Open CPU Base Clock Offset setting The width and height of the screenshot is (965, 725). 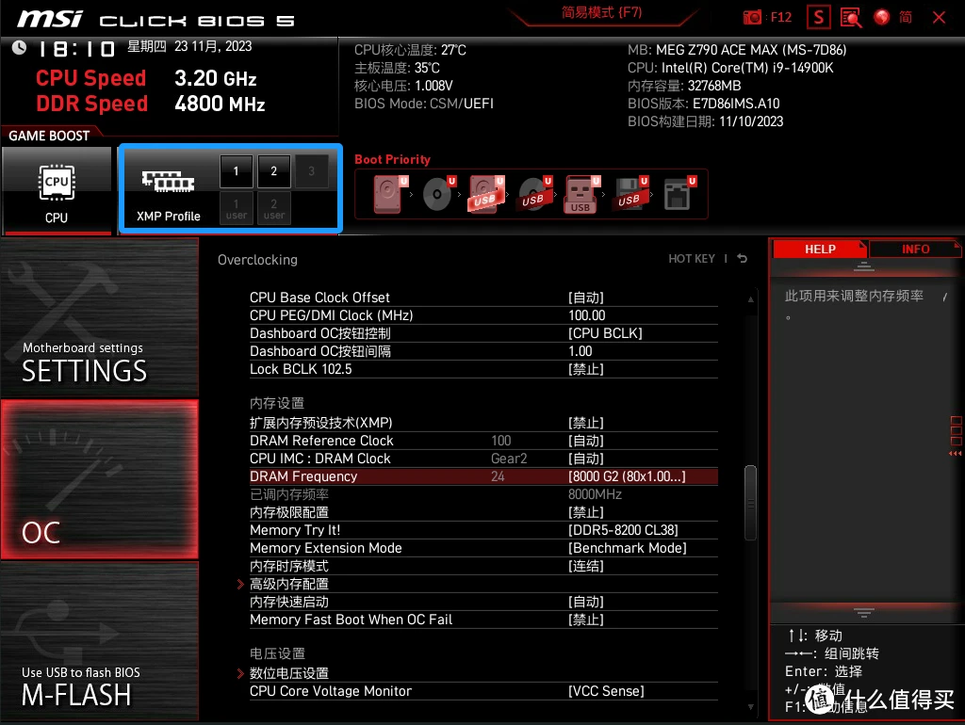[483, 298]
